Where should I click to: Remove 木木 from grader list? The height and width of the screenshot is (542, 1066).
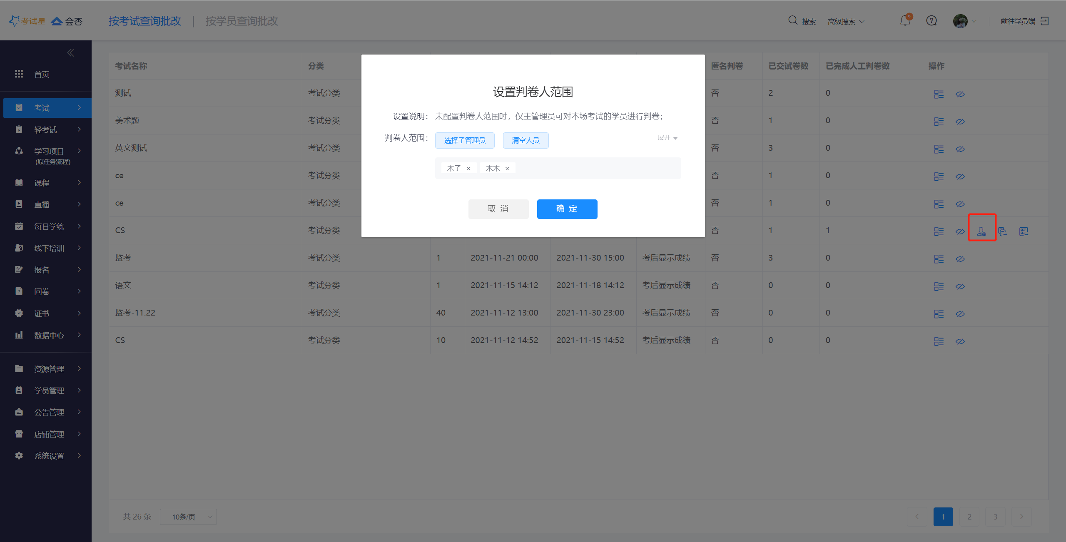(x=507, y=169)
